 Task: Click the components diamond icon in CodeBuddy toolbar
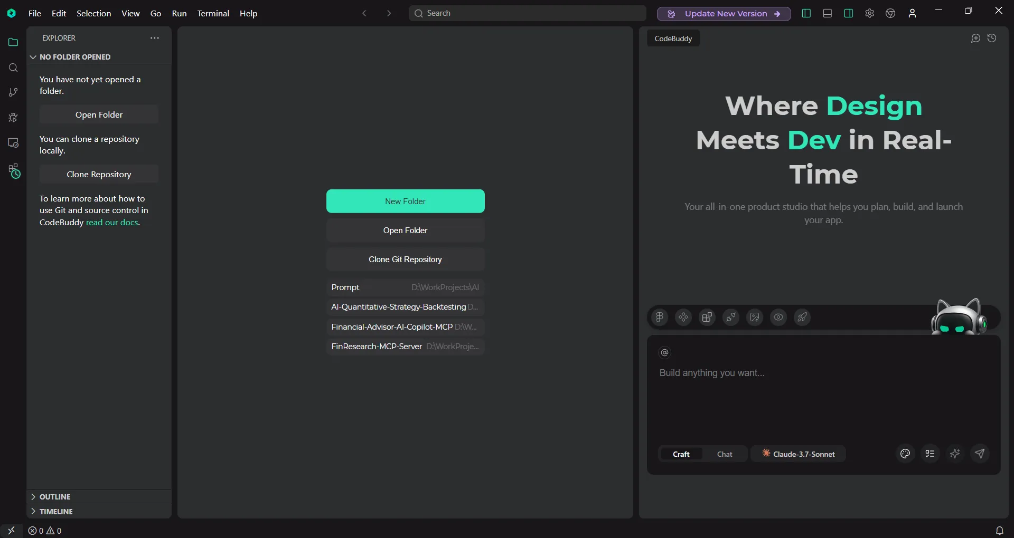coord(683,317)
